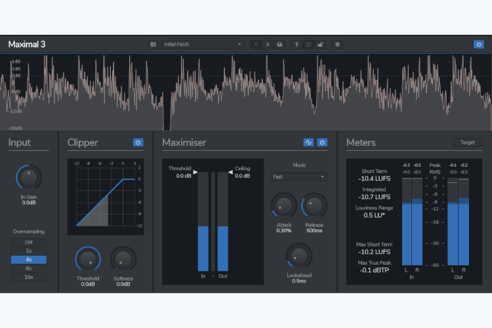Open help question mark icon
This screenshot has height=328, width=492.
[297, 45]
